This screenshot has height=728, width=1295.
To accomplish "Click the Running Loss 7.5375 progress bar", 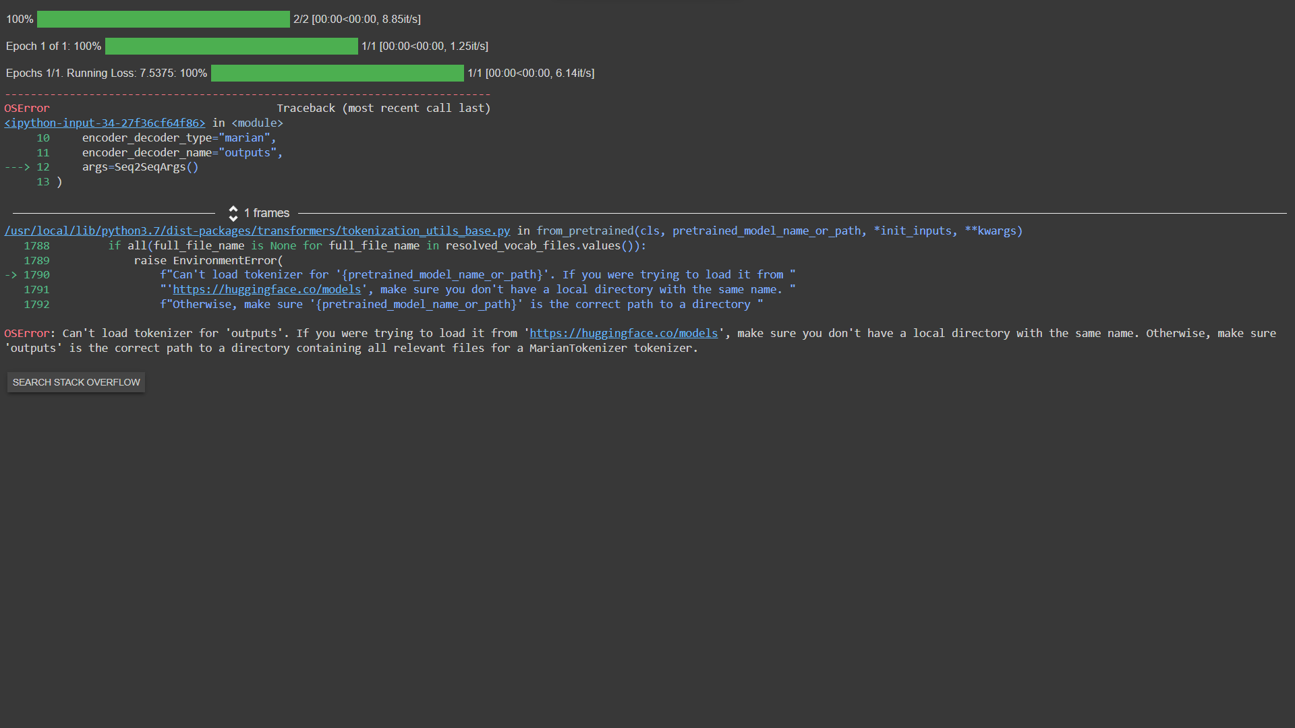I will tap(337, 73).
